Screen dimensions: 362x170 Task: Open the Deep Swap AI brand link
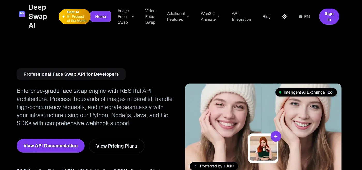pos(38,17)
